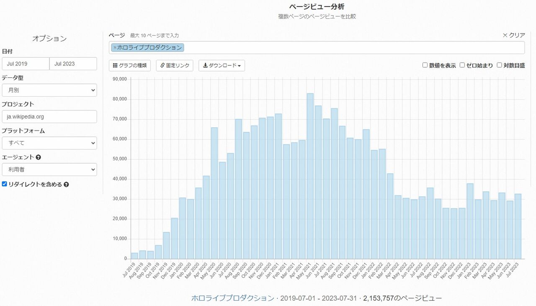536x306 pixels.
Task: Open エージェント dropdown showing 利用者
Action: click(x=49, y=170)
